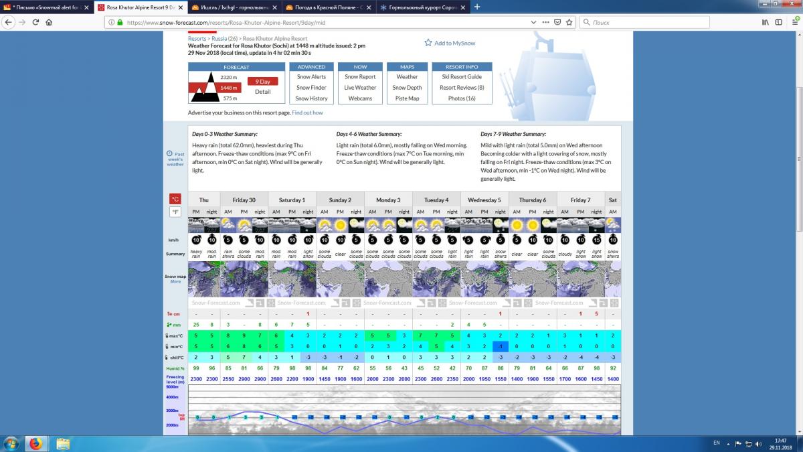The height and width of the screenshot is (452, 803).
Task: Open the Piste Map link
Action: (407, 98)
